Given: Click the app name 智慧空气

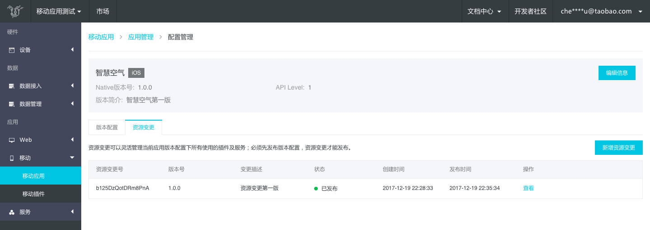Looking at the screenshot, I should (110, 73).
